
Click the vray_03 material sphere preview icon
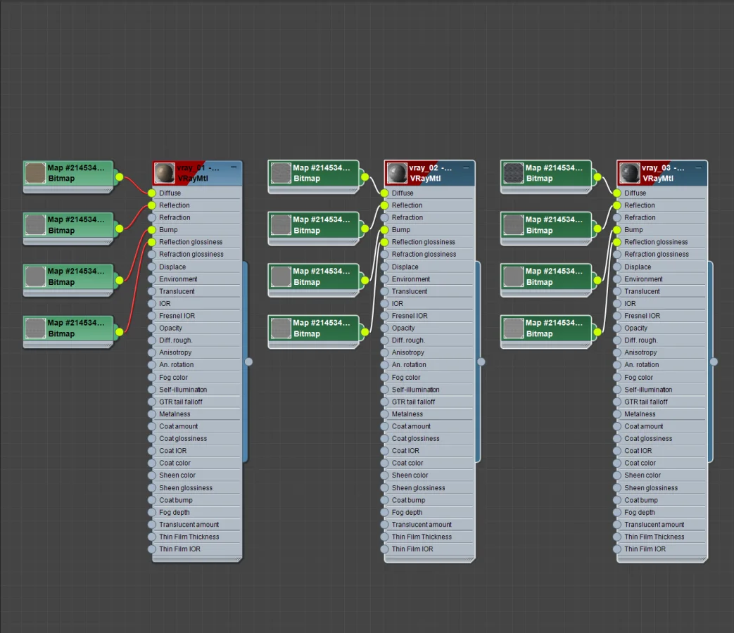[x=630, y=173]
